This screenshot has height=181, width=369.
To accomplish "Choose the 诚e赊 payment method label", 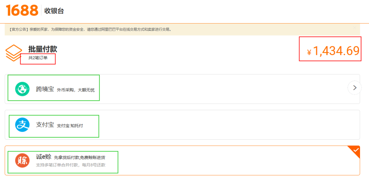I will (44, 157).
